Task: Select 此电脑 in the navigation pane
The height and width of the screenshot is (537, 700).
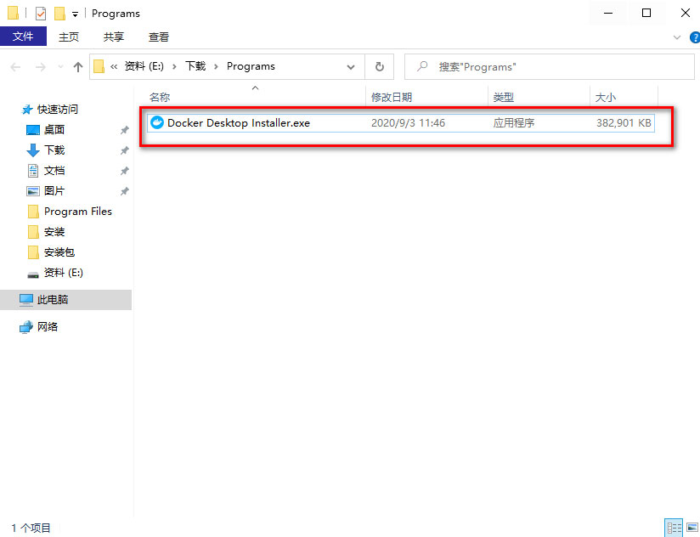Action: 53,300
